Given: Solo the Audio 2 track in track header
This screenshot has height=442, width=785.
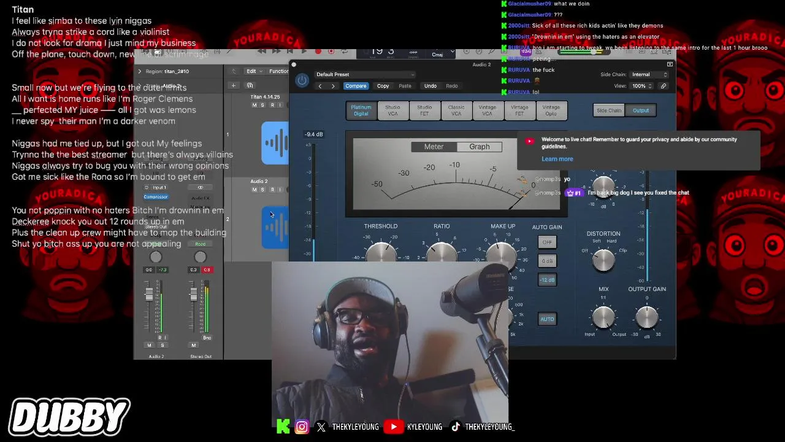Looking at the screenshot, I should [262, 190].
